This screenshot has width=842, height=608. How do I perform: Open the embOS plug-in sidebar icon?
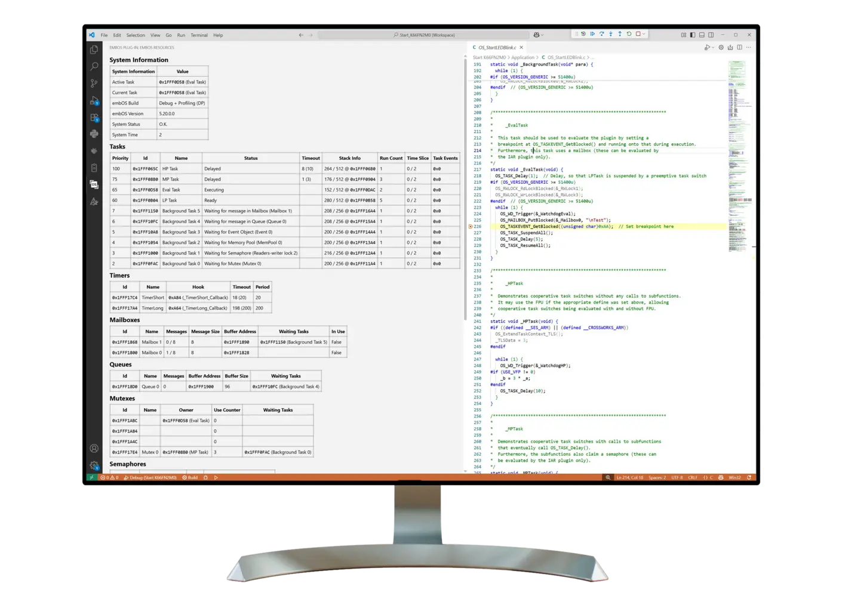(x=94, y=184)
